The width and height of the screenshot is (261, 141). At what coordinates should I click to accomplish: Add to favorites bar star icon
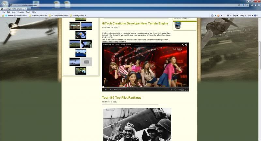[3, 15]
